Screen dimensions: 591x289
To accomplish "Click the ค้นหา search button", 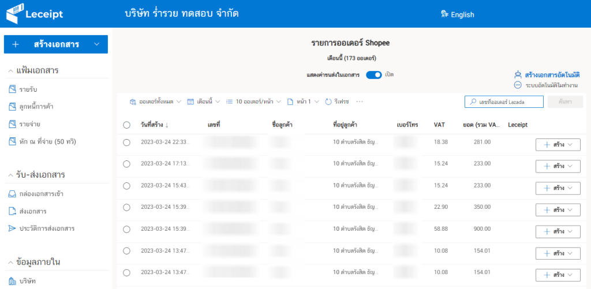I will click(x=566, y=102).
